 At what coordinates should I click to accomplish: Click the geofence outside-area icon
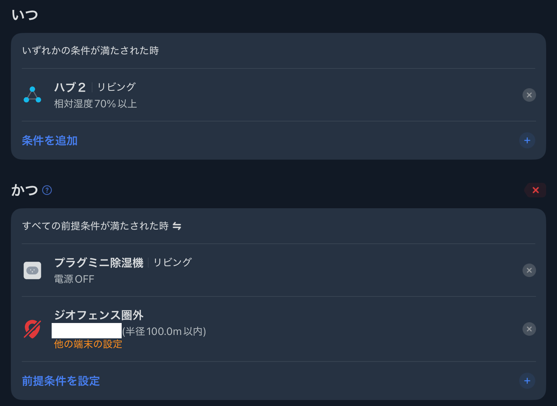[32, 329]
